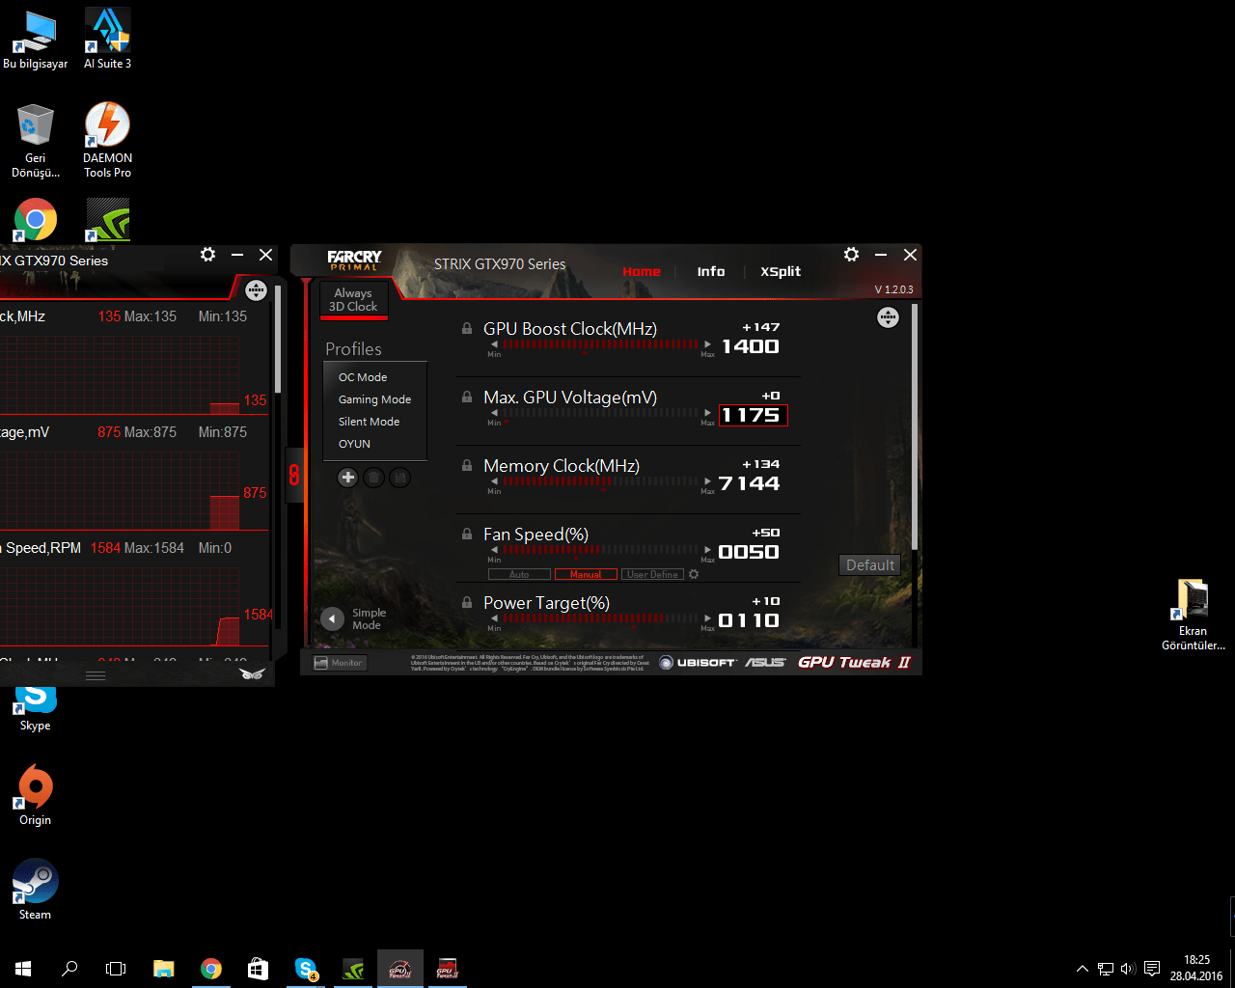Click the Default button
This screenshot has height=988, width=1235.
870,565
